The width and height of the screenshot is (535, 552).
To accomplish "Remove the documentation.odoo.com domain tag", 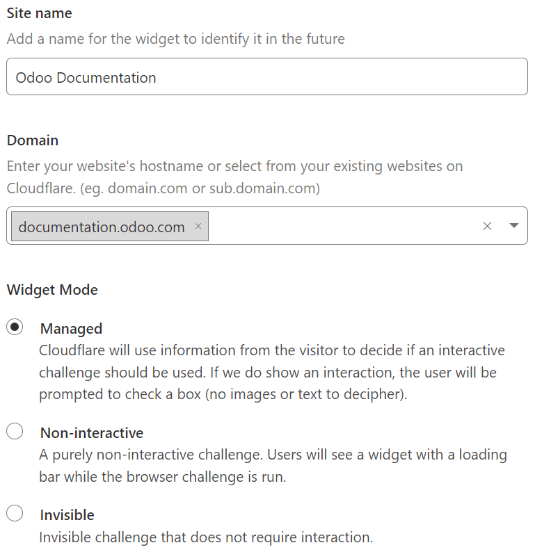I will click(x=198, y=226).
